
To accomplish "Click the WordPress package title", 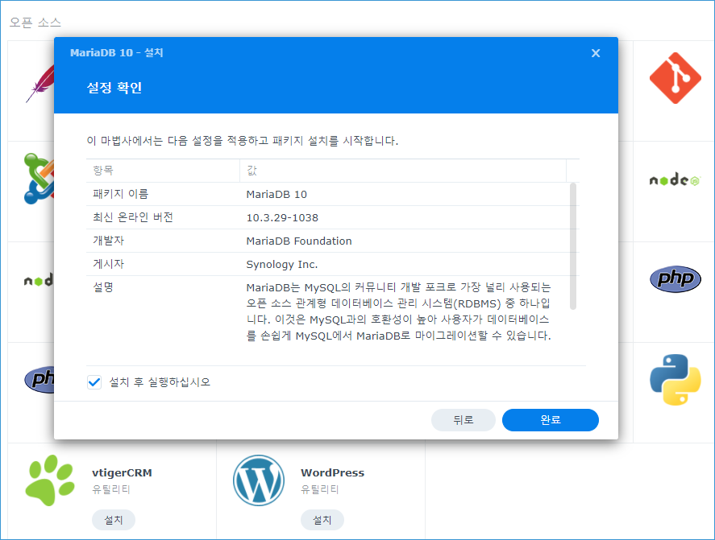I will (x=332, y=472).
